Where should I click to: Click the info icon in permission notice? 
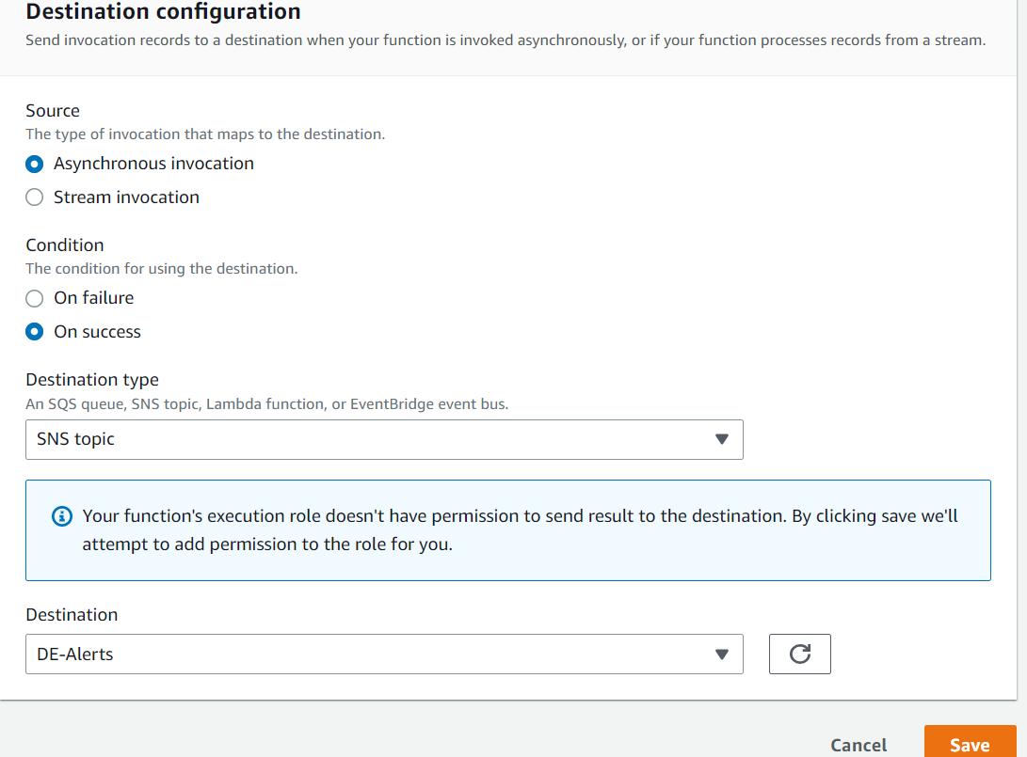tap(62, 516)
